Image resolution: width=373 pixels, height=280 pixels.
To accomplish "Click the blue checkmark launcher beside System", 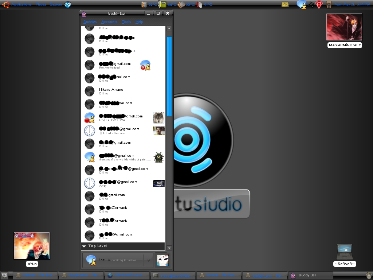I will point(67,4).
